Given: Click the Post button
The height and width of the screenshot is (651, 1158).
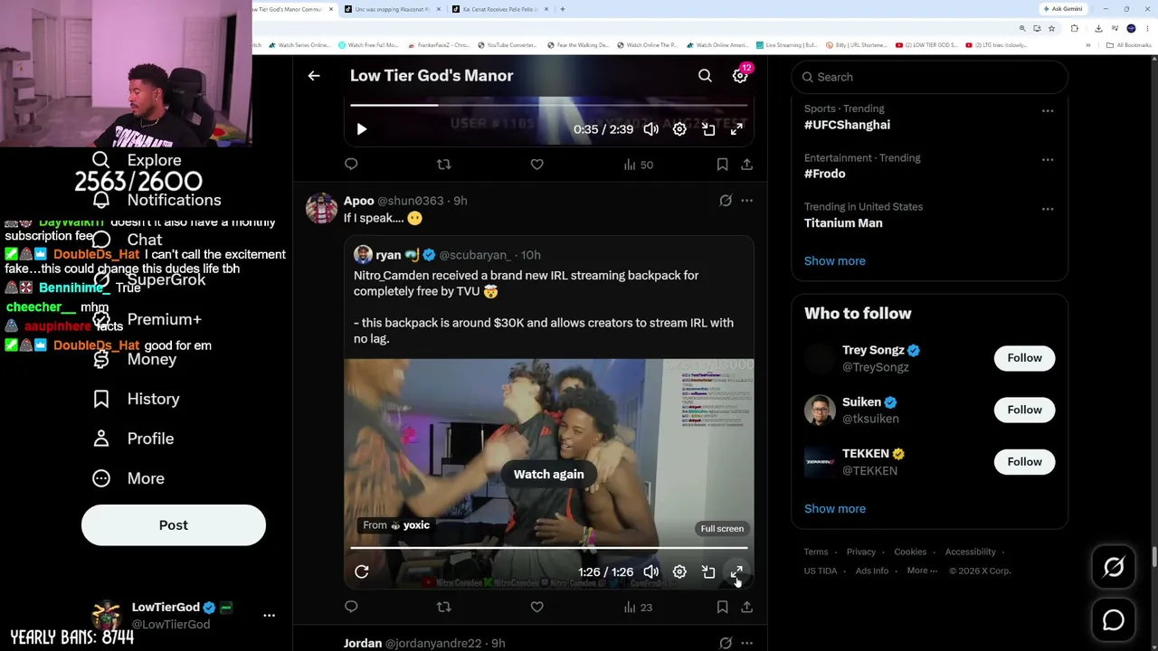Looking at the screenshot, I should click(x=174, y=525).
